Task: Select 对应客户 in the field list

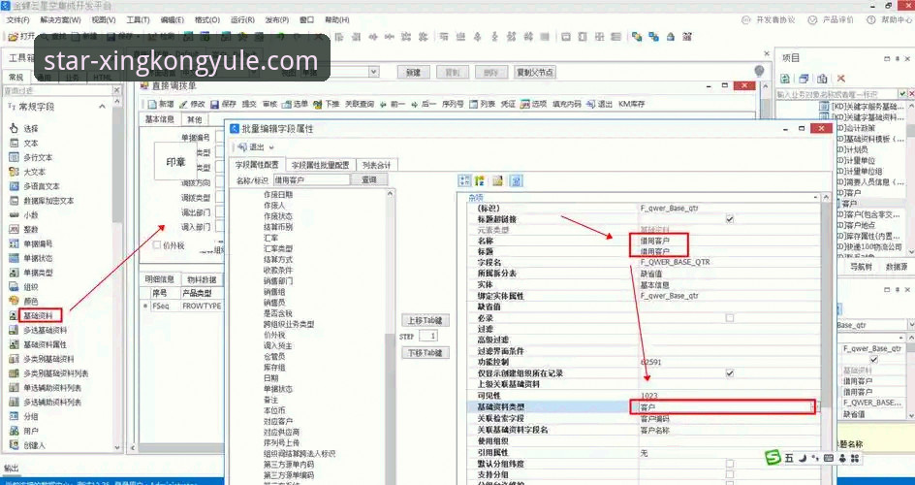Action: click(278, 421)
